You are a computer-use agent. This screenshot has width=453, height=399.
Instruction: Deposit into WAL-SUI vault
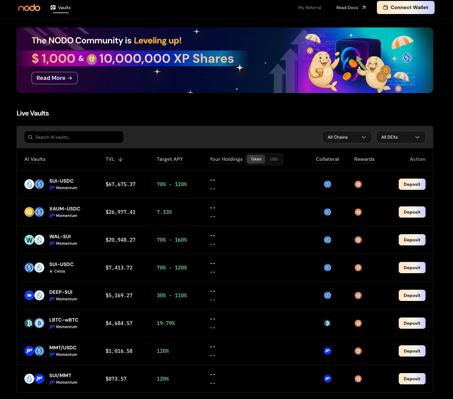(x=412, y=240)
